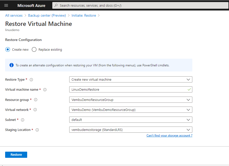Show info tooltip for Virtual network
Screen dimensions: 229x166
click(35, 110)
